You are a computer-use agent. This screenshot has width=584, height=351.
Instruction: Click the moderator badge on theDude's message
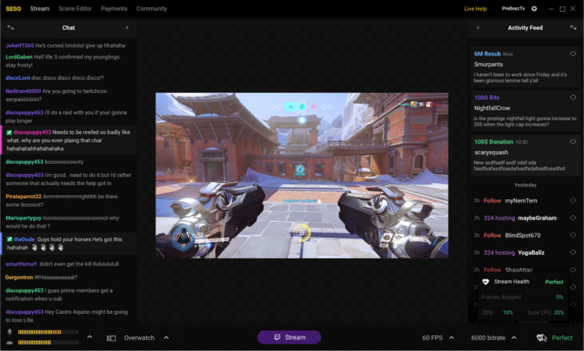pos(10,239)
